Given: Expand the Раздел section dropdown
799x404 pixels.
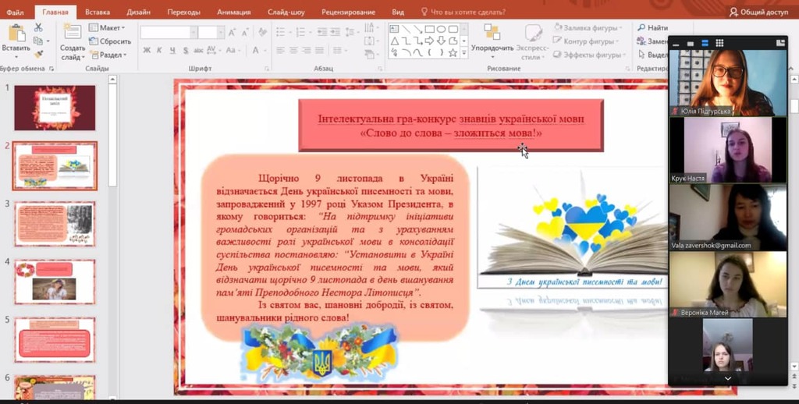Looking at the screenshot, I should tap(108, 55).
